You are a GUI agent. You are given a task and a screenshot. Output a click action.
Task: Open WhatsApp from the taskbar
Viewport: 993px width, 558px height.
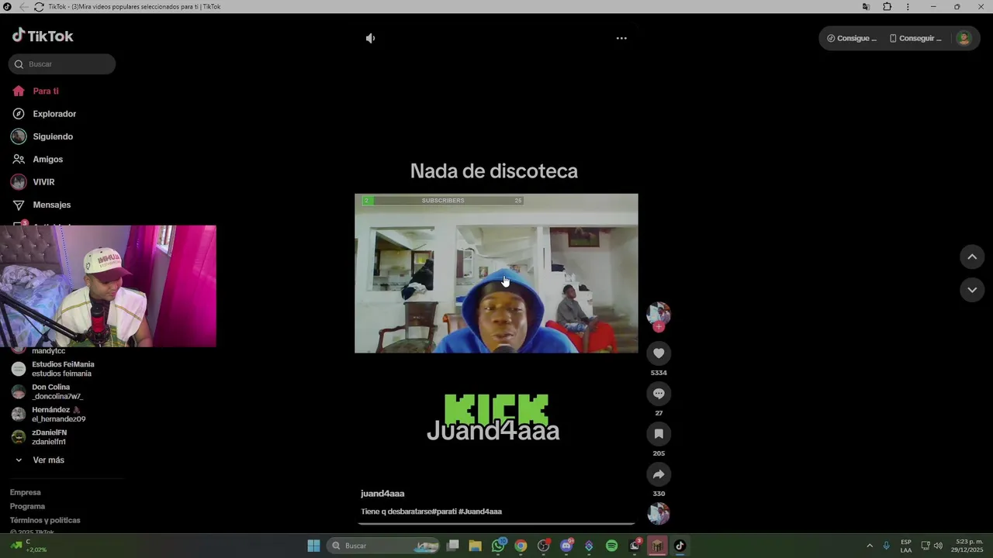498,546
